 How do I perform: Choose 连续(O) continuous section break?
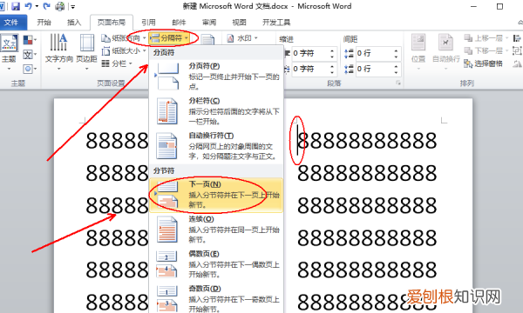pos(216,230)
